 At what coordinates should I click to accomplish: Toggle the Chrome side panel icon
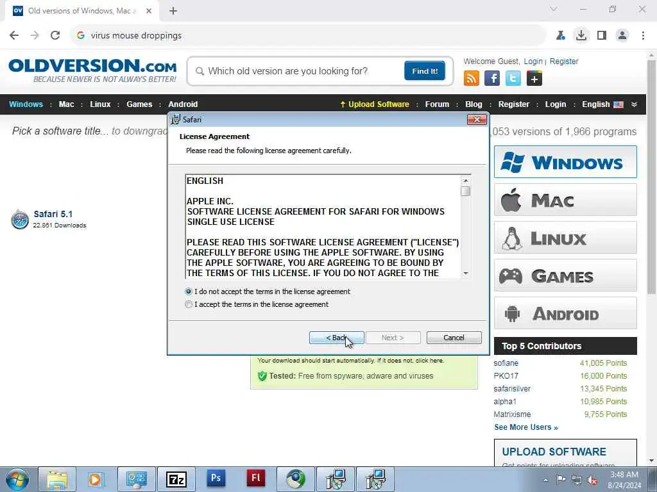coord(602,35)
